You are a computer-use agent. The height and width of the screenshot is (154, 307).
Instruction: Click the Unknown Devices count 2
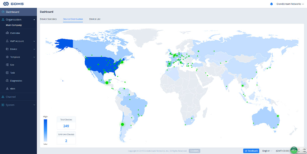pyautogui.click(x=66, y=141)
